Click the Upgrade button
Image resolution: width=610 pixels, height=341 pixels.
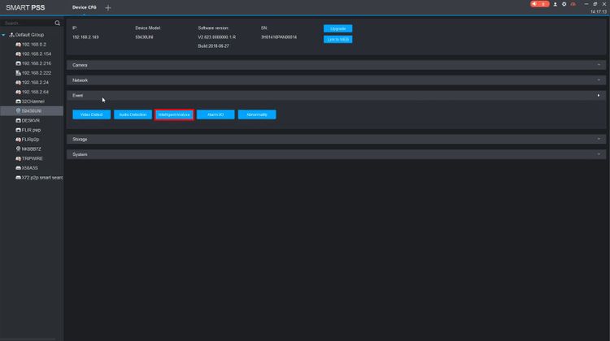[x=338, y=28]
